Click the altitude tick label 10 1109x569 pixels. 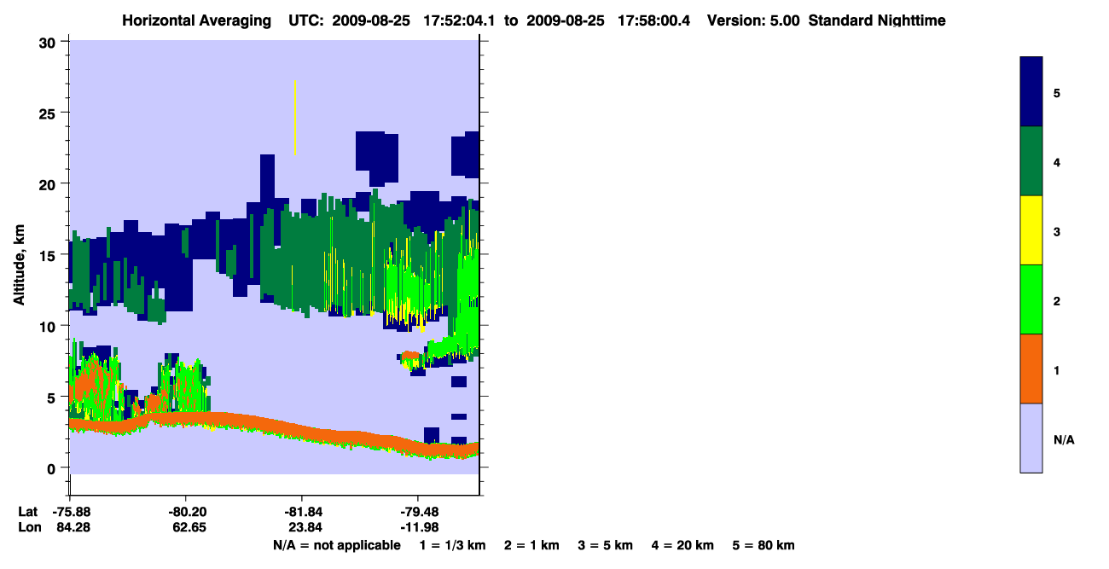pos(49,326)
